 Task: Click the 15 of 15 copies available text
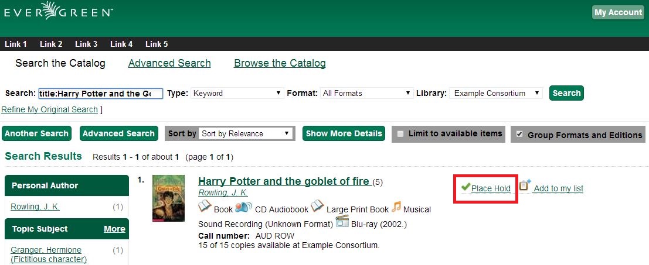point(289,245)
